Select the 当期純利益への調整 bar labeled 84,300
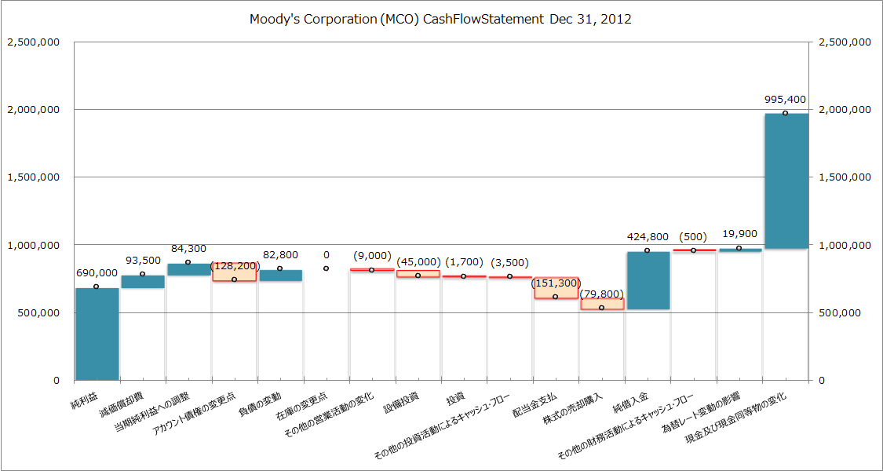The image size is (883, 471). [189, 269]
